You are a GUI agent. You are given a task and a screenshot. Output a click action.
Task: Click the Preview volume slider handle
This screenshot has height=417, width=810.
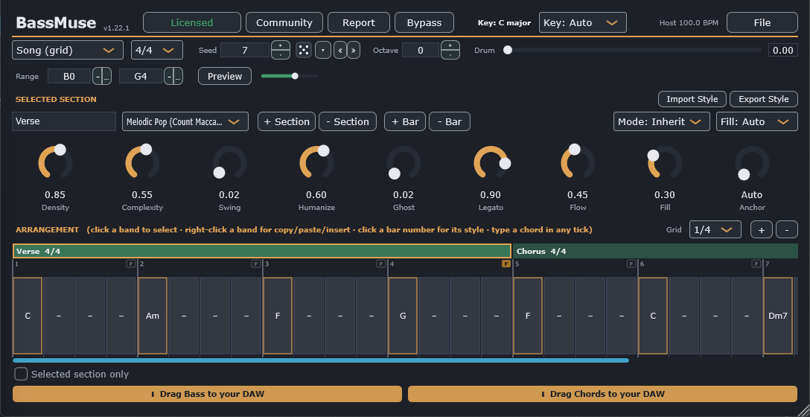pos(295,76)
